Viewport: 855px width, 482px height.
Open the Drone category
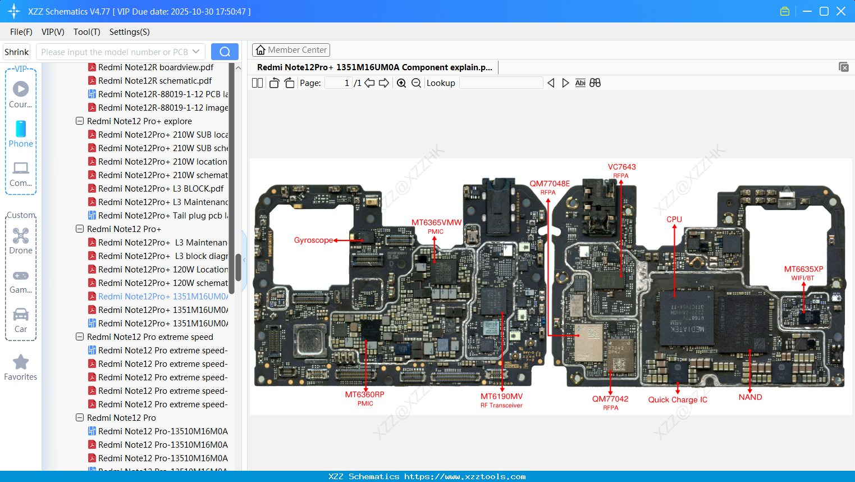pyautogui.click(x=21, y=241)
